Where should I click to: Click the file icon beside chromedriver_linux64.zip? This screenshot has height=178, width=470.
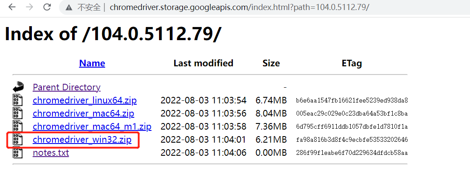pos(17,100)
